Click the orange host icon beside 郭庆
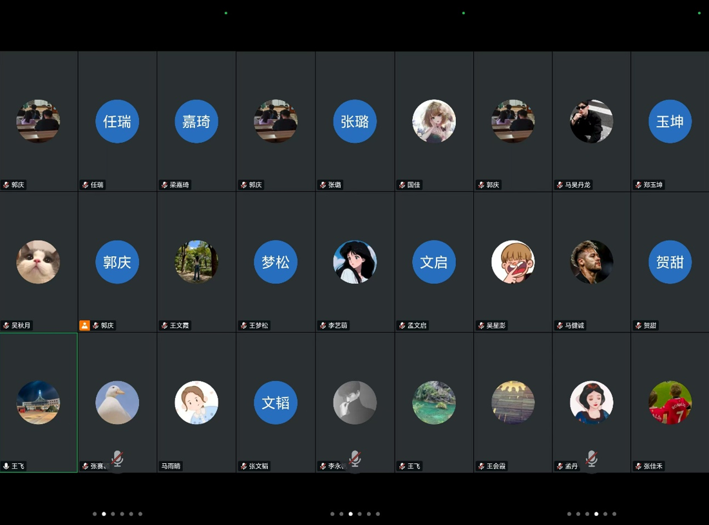 [x=84, y=326]
